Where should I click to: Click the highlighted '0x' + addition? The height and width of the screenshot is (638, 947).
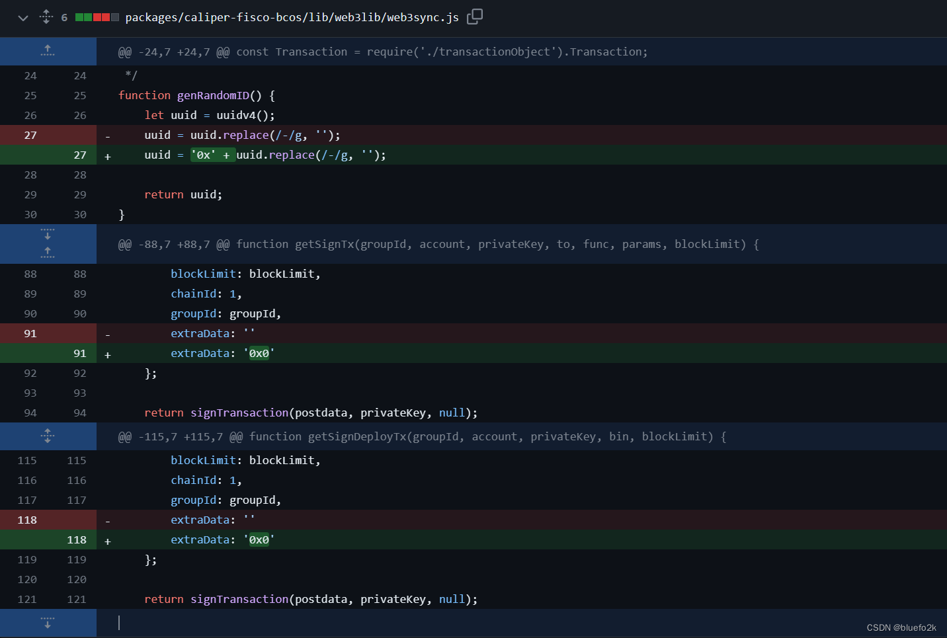[213, 155]
